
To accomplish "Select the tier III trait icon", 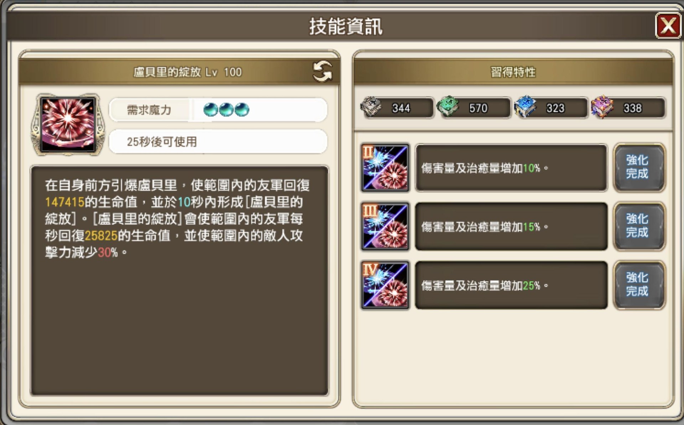I will [x=385, y=226].
